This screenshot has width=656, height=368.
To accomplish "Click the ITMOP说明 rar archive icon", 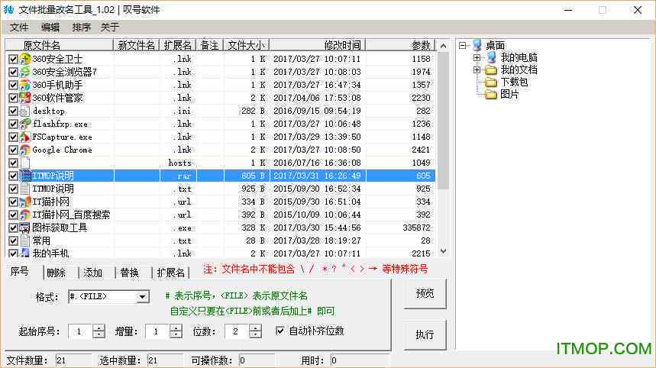I will tap(25, 176).
